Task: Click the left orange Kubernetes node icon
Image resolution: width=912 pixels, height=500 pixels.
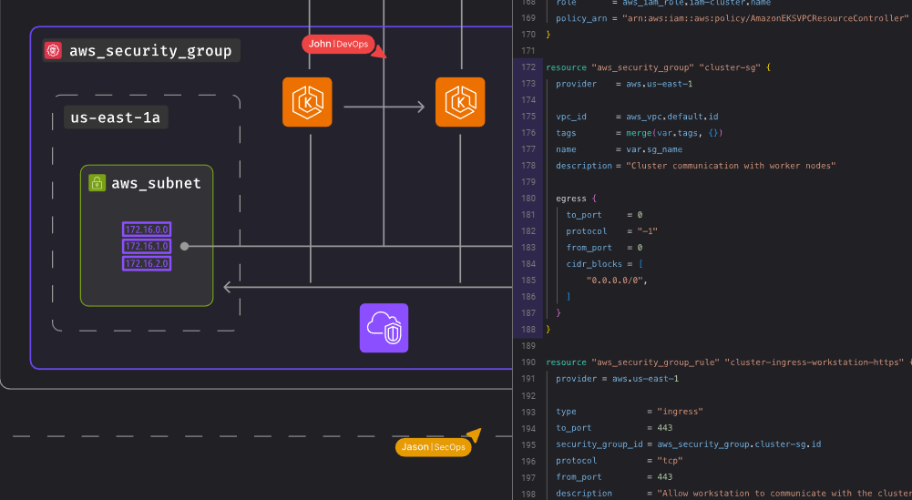Action: coord(307,102)
